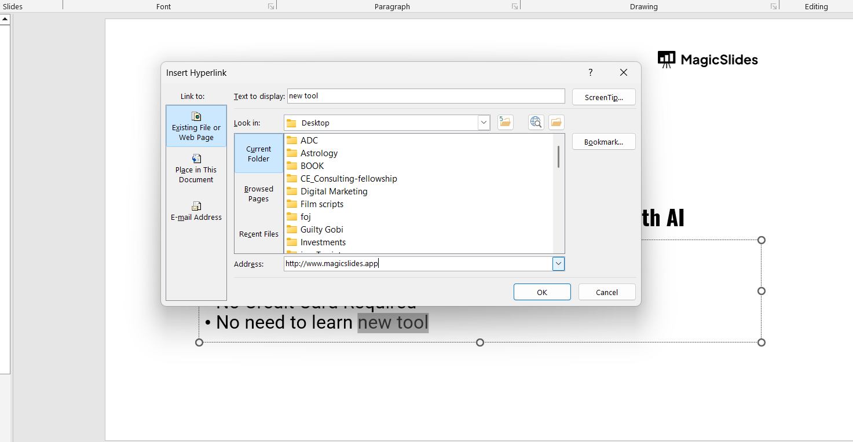Click the Browse for File folder icon
This screenshot has width=853, height=442.
[x=557, y=122]
